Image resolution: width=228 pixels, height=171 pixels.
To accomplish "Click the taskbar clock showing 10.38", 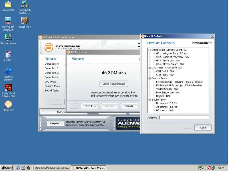I will [x=221, y=168].
